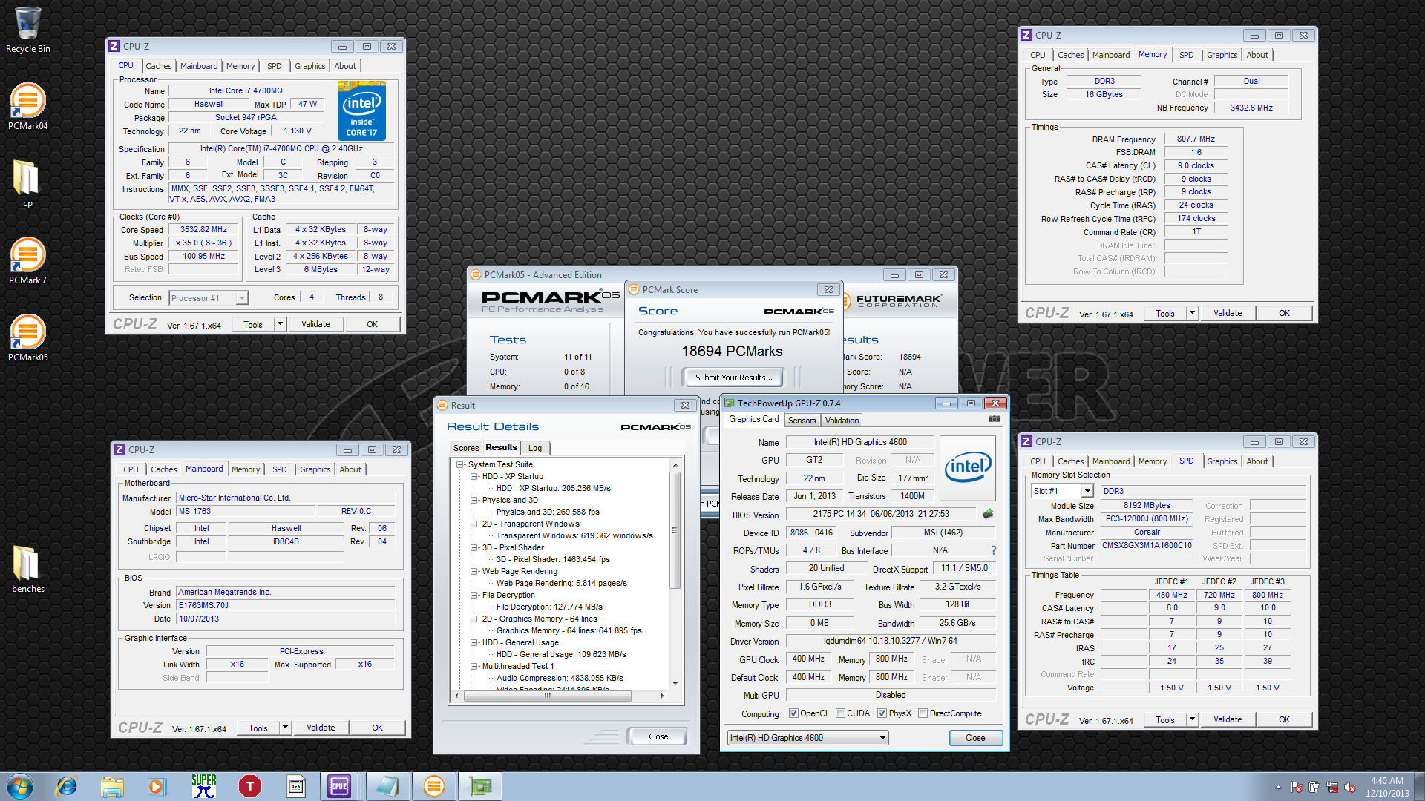Open the Sensors tab in GPU-Z

point(802,421)
